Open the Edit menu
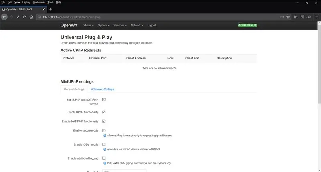The image size is (321, 172). 10,2
